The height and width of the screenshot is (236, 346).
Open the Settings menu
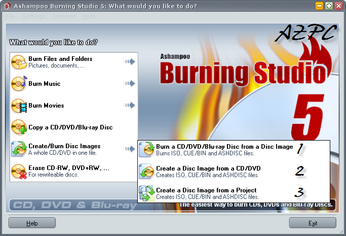tap(34, 16)
